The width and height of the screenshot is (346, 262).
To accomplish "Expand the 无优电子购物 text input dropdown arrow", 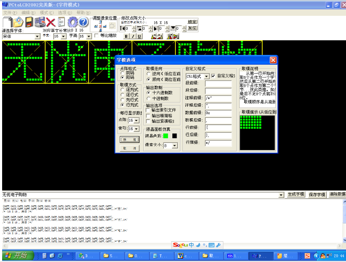I will point(281,195).
